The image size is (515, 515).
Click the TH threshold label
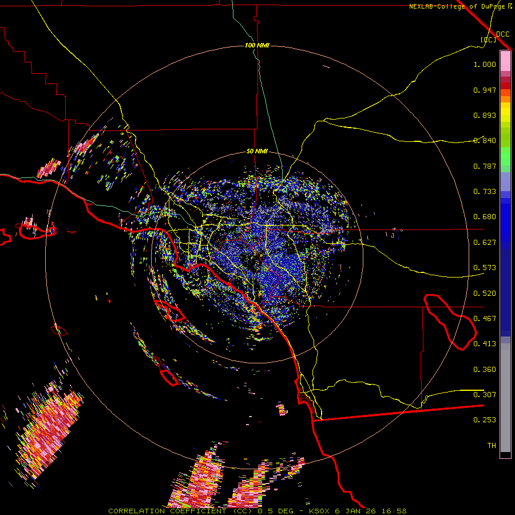[492, 446]
